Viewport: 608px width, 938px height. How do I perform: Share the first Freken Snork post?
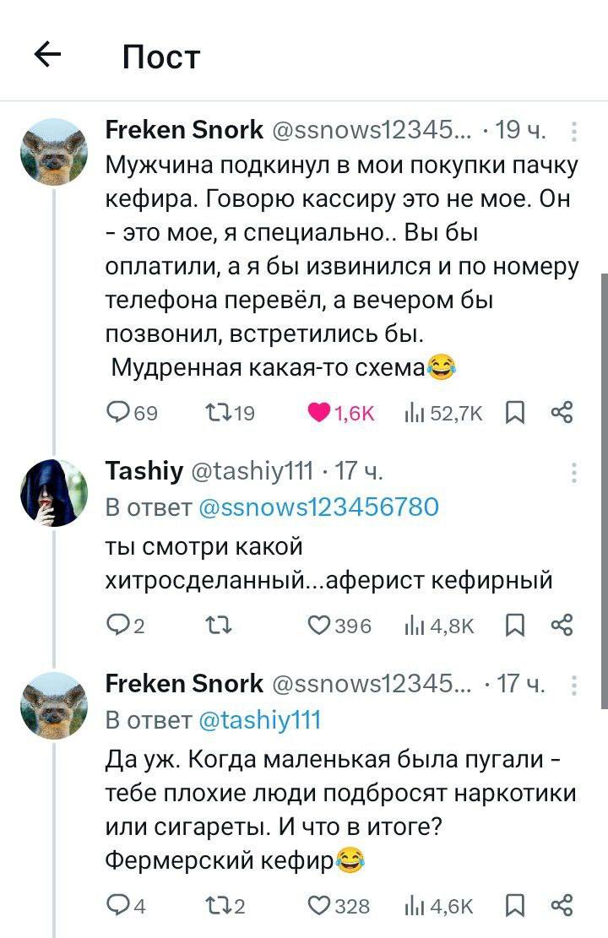(562, 412)
